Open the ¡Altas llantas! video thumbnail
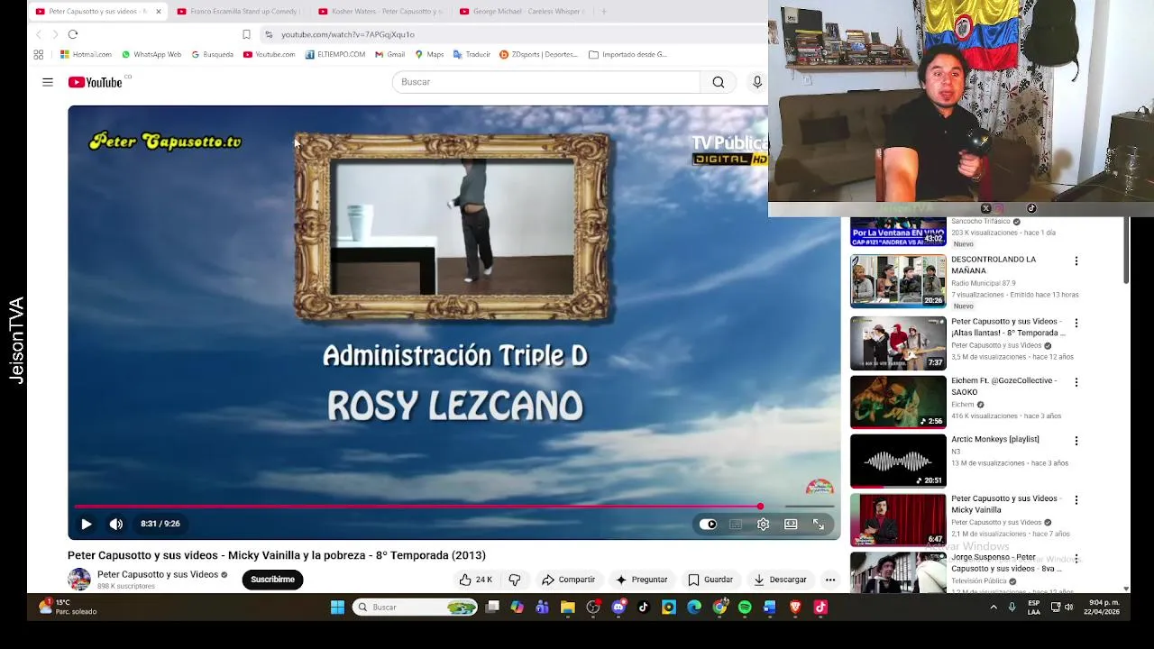Screen dimensions: 1154x649 pyautogui.click(x=898, y=343)
